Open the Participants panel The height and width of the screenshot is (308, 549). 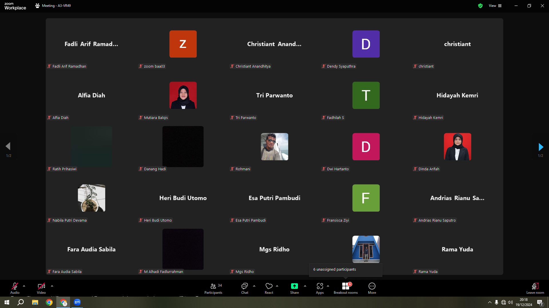click(x=213, y=288)
